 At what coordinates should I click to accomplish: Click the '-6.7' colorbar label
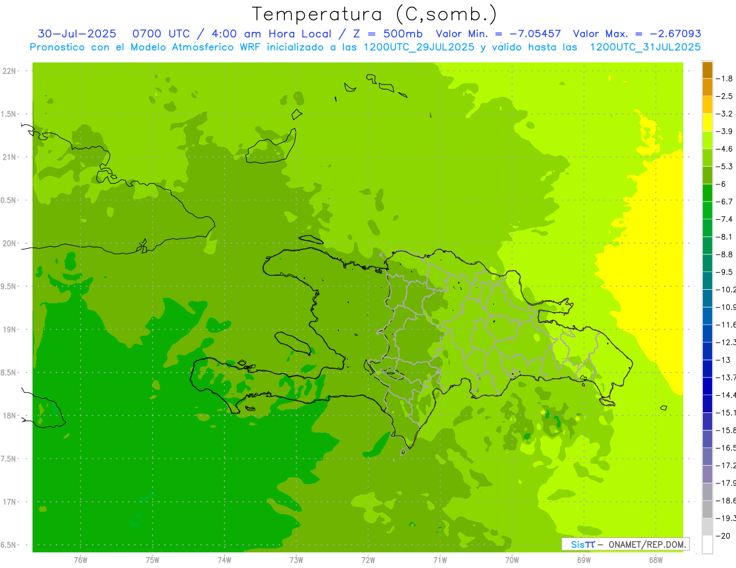click(x=725, y=202)
